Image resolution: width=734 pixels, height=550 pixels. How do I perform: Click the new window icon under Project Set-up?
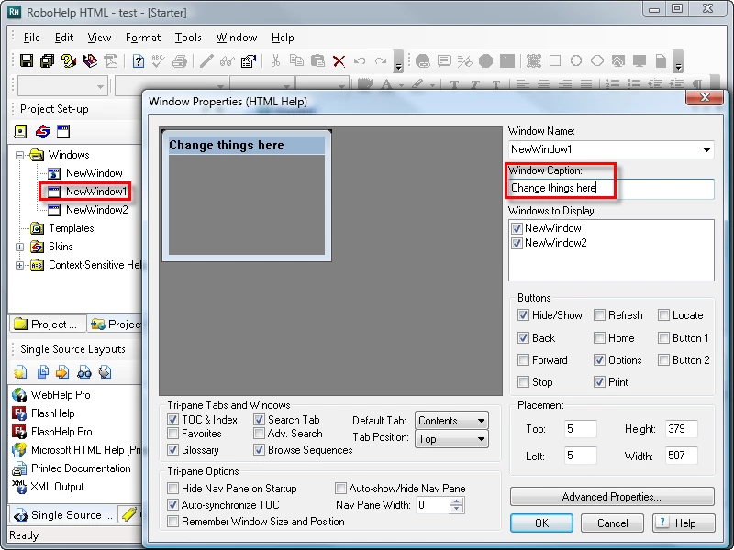[x=63, y=131]
